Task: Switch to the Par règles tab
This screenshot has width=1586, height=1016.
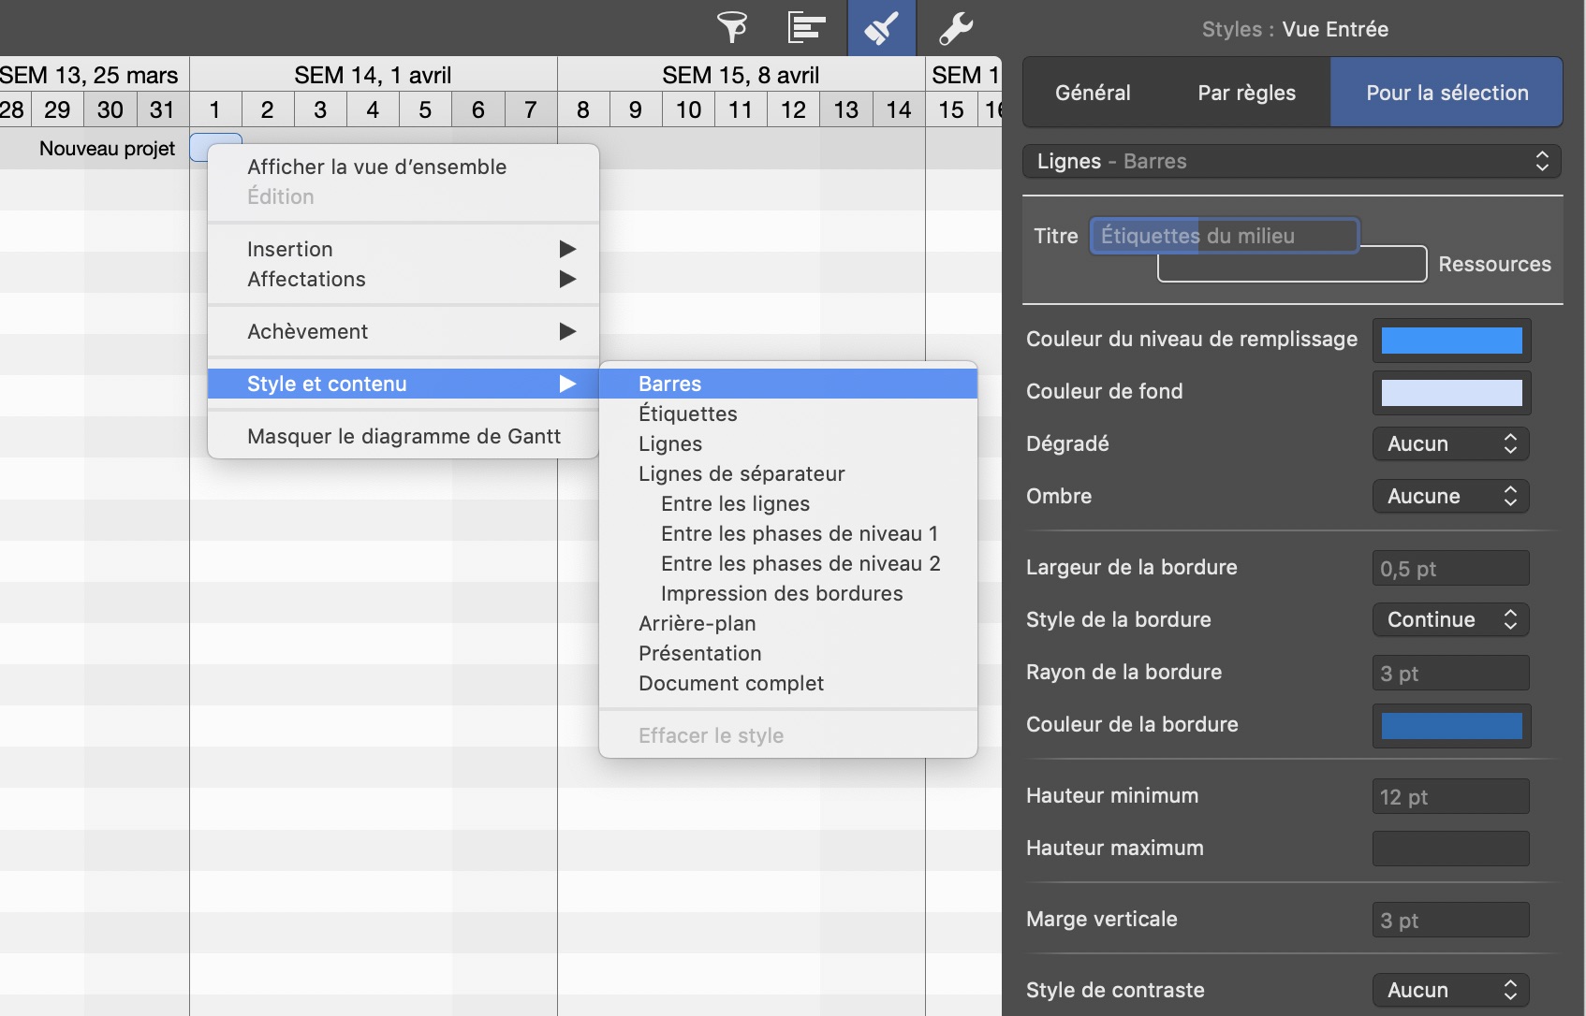Action: 1246,93
